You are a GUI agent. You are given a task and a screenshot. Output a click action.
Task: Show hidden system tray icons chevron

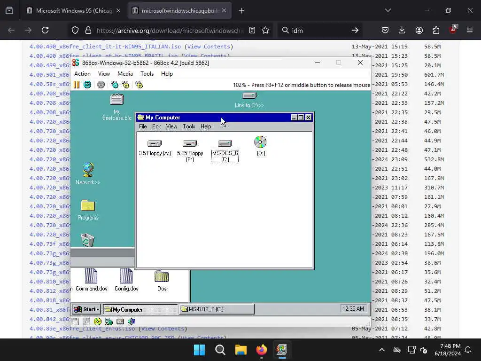382,350
